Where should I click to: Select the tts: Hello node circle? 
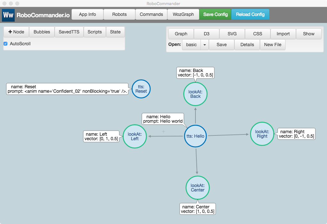pos(195,136)
